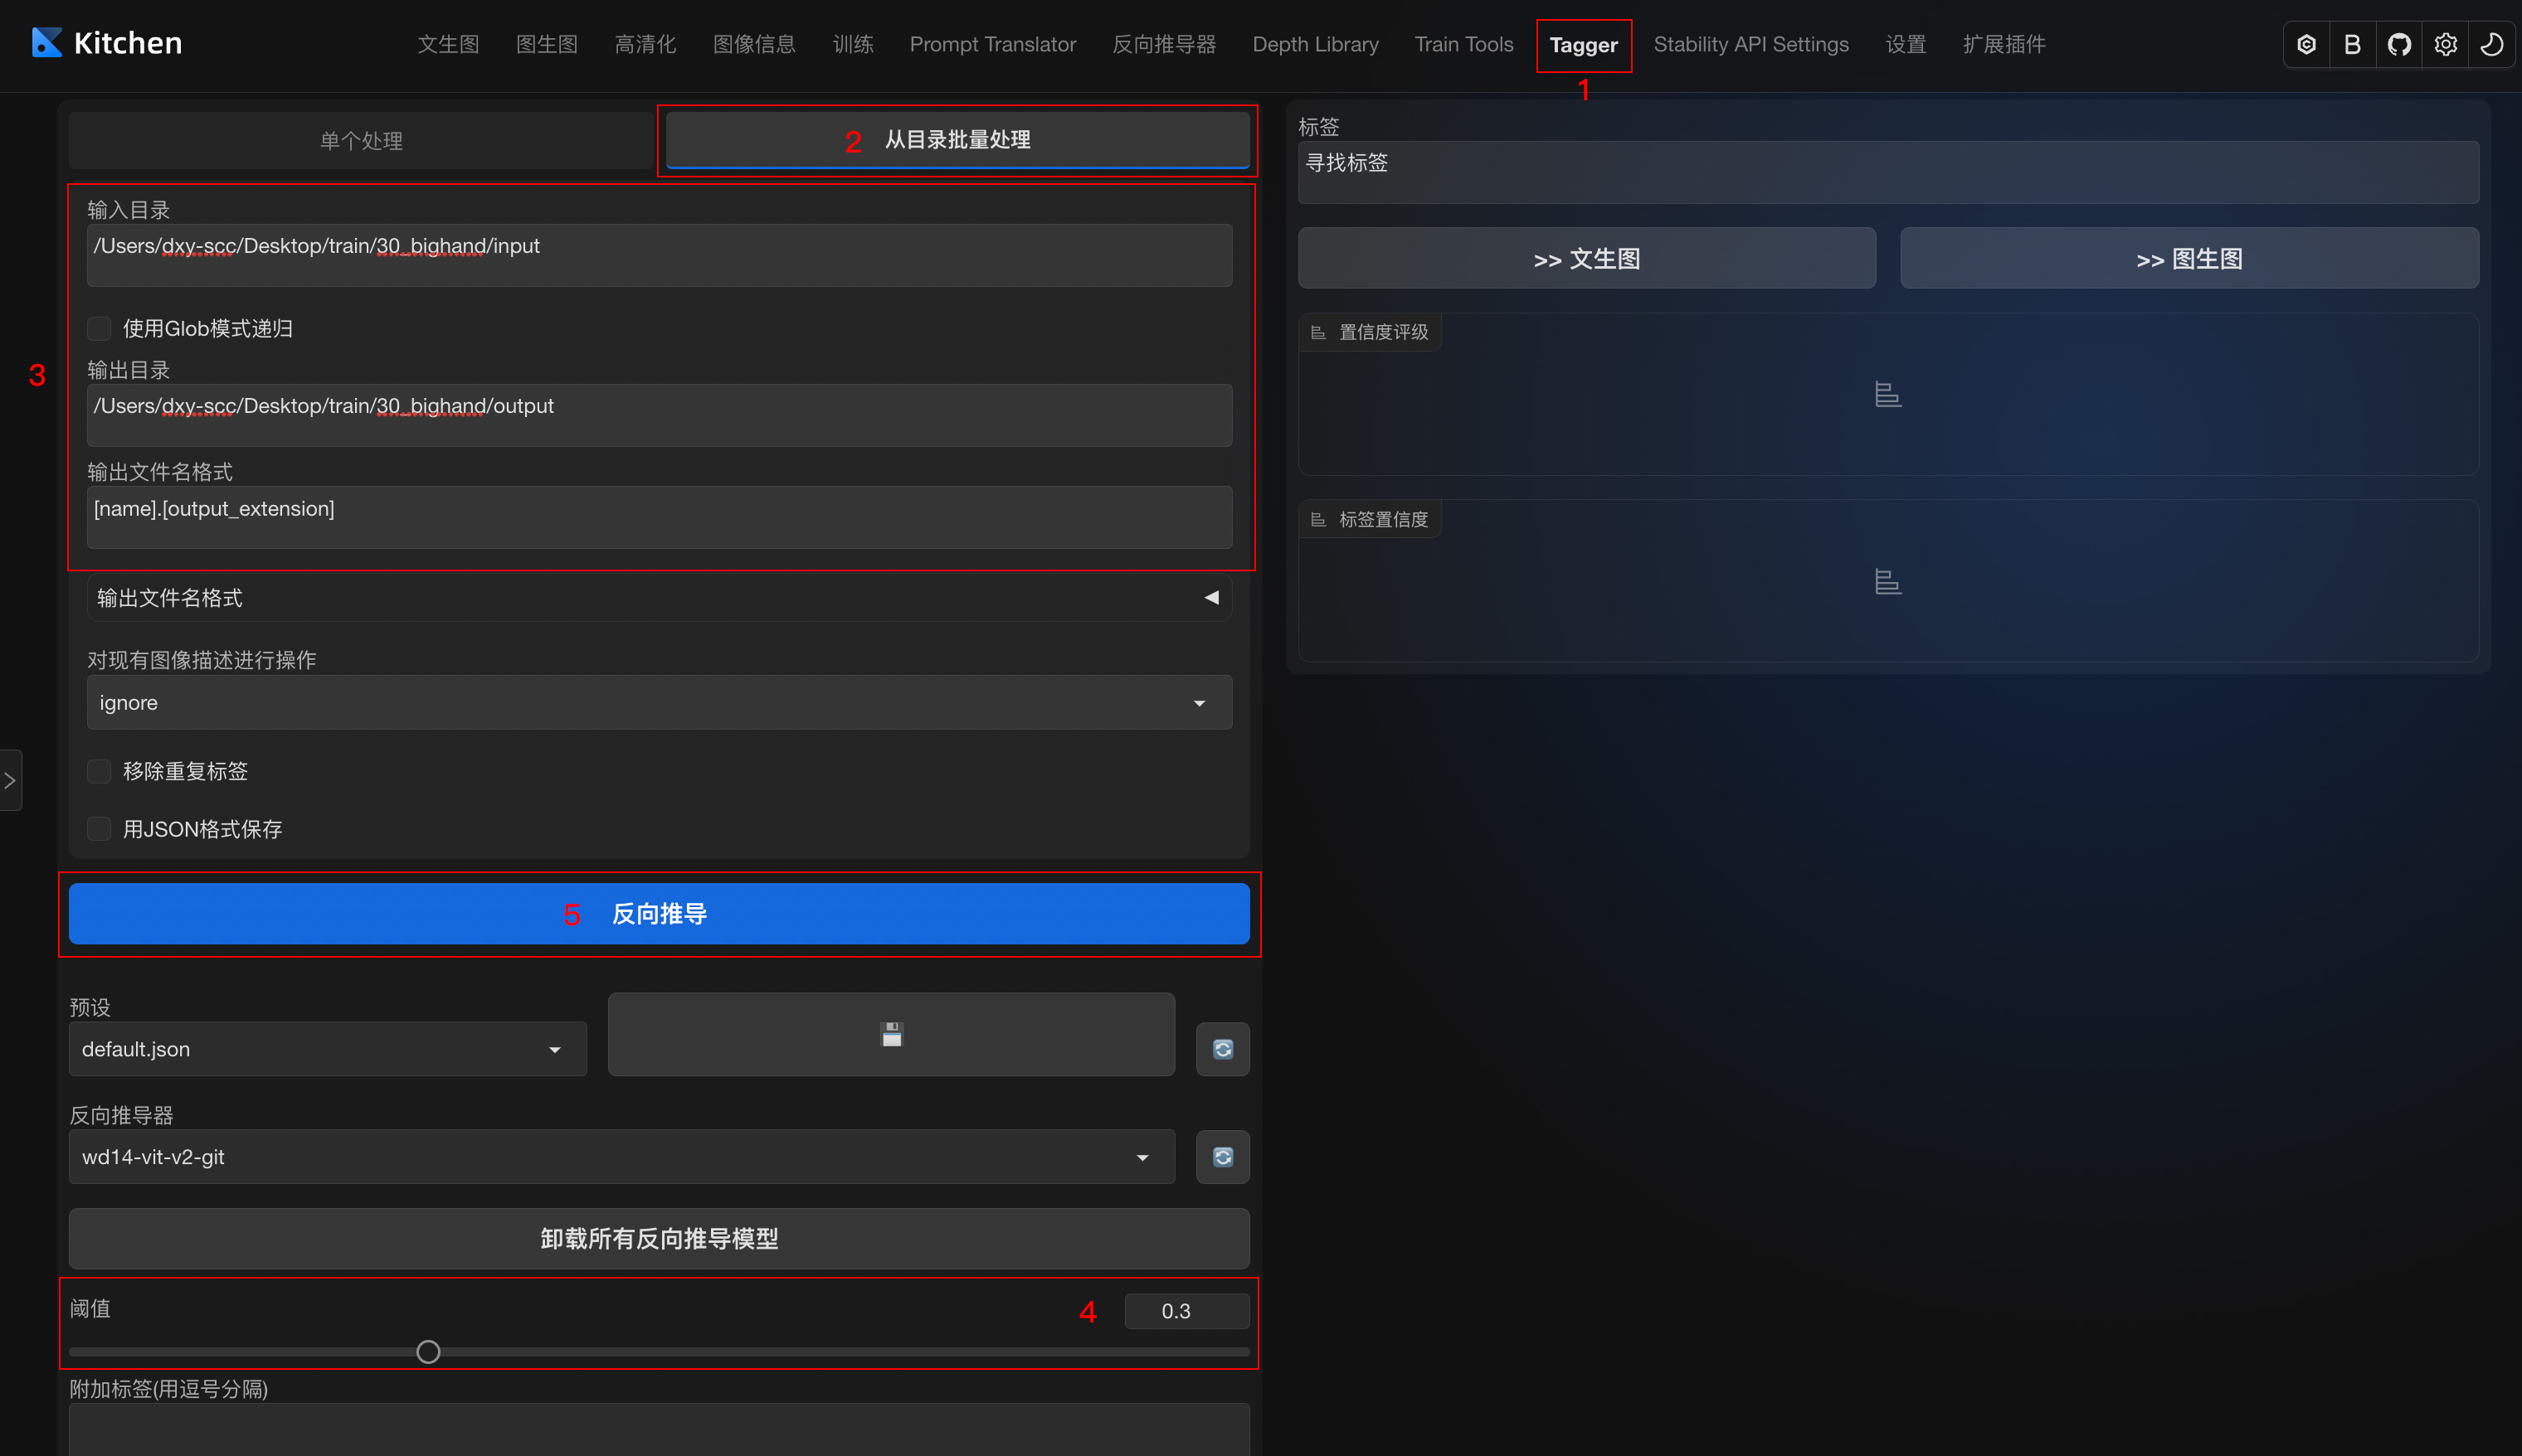This screenshot has width=2522, height=1456.
Task: Click the Kitchen logo icon
Action: pos(47,43)
